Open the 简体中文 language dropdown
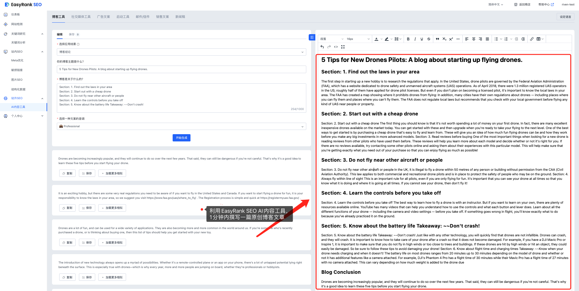 (x=496, y=5)
